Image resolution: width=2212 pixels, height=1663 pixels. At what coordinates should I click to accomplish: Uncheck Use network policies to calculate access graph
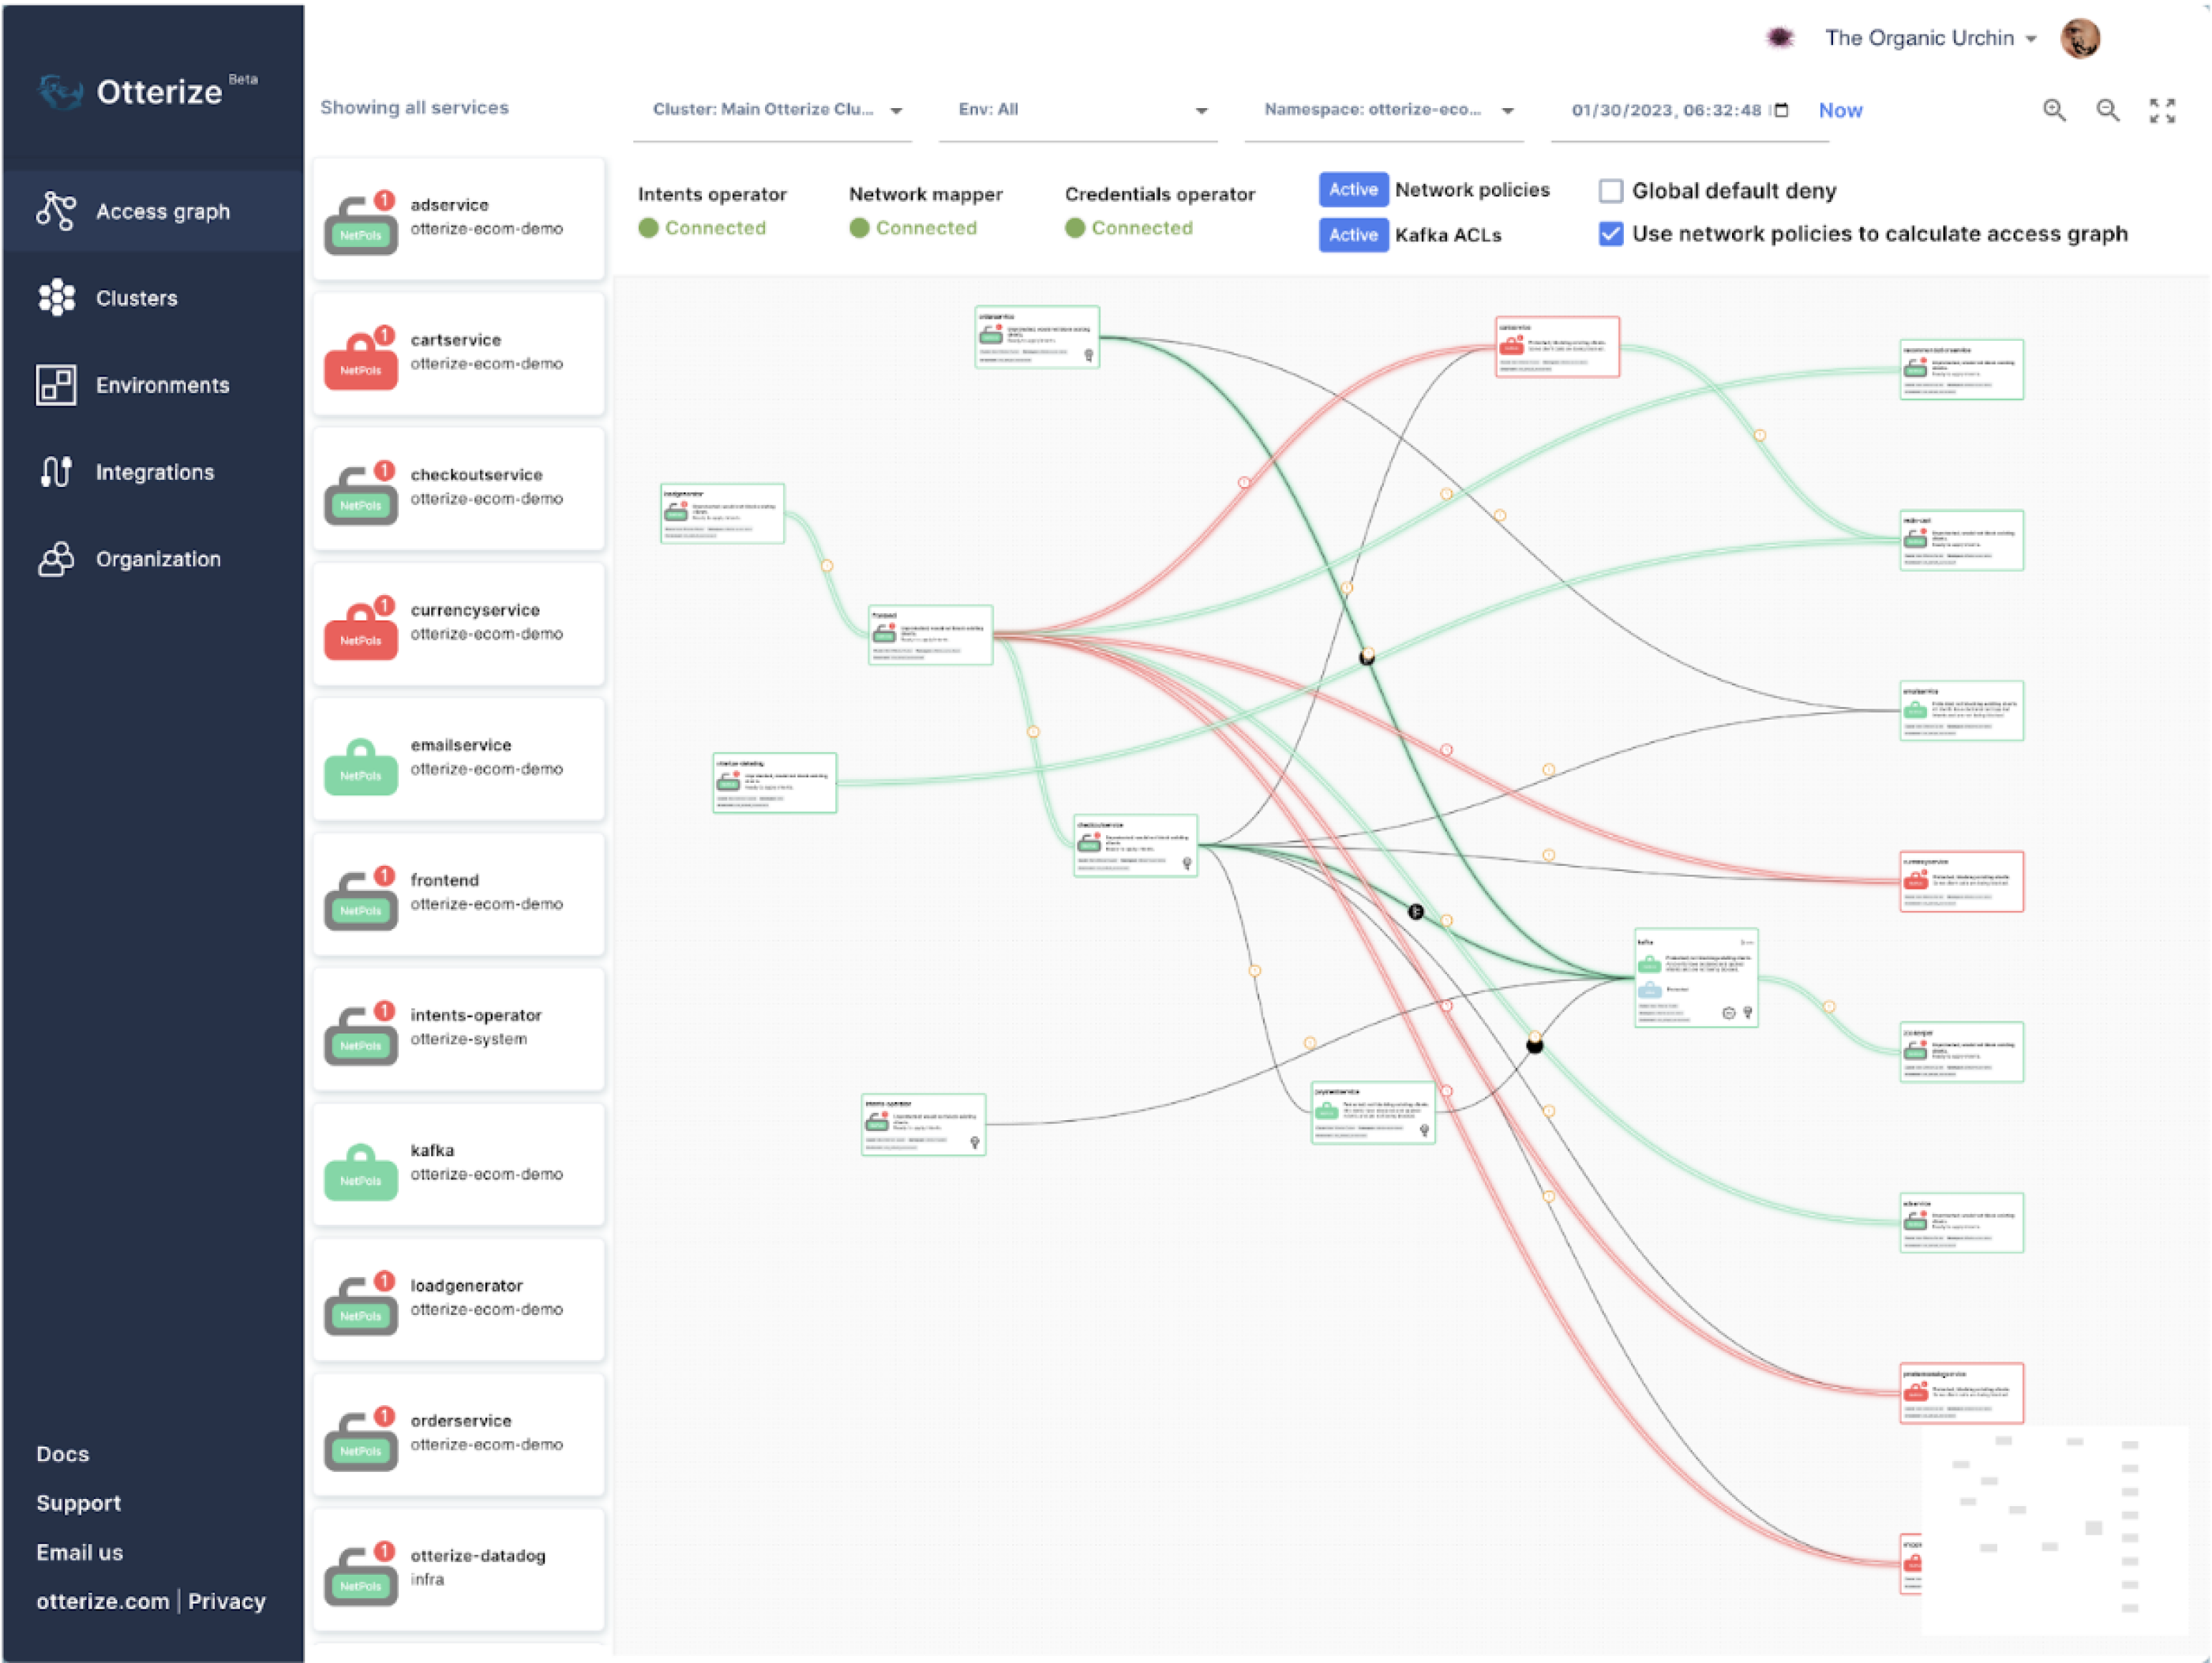[1610, 234]
